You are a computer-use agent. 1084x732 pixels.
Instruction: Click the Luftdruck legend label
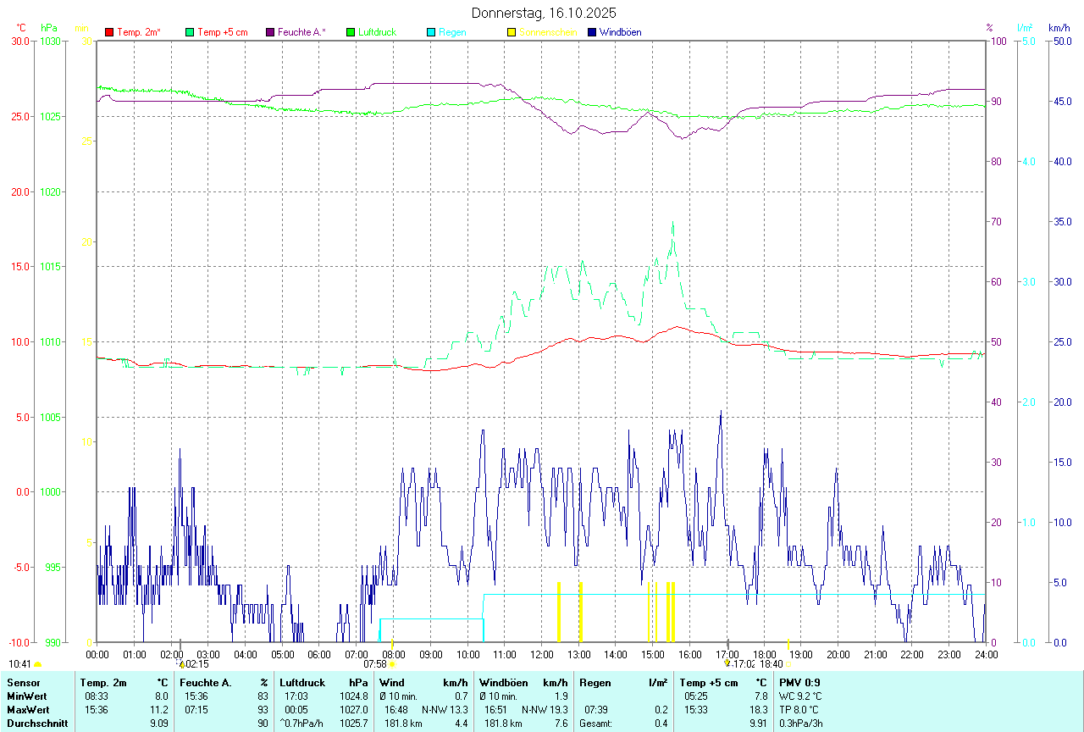click(377, 32)
